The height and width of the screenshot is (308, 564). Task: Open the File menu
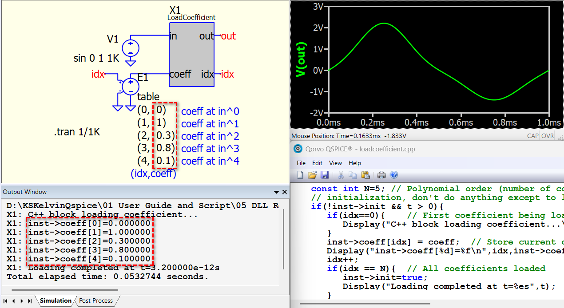[x=301, y=163]
